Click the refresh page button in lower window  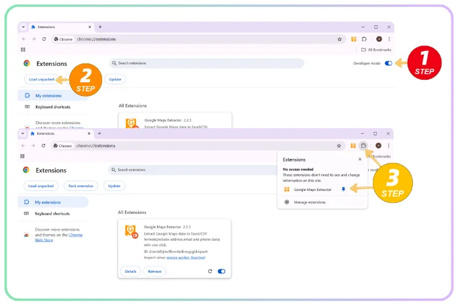[x=44, y=146]
